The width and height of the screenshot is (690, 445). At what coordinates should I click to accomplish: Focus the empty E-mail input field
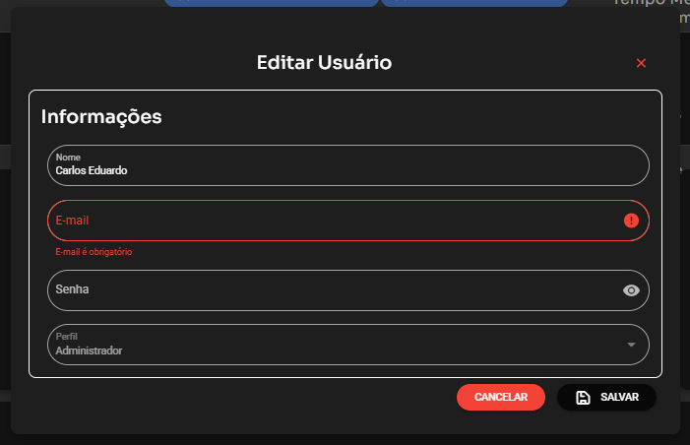click(325, 221)
